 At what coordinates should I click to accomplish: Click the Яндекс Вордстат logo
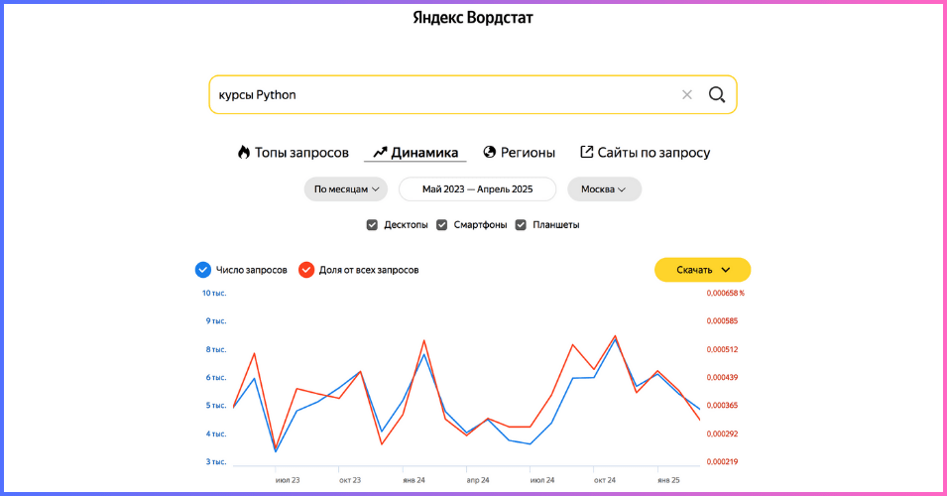pos(473,18)
